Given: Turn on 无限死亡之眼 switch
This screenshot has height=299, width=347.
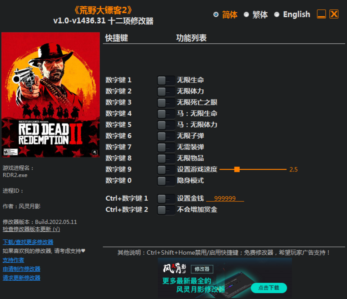Looking at the screenshot, I should 166,103.
